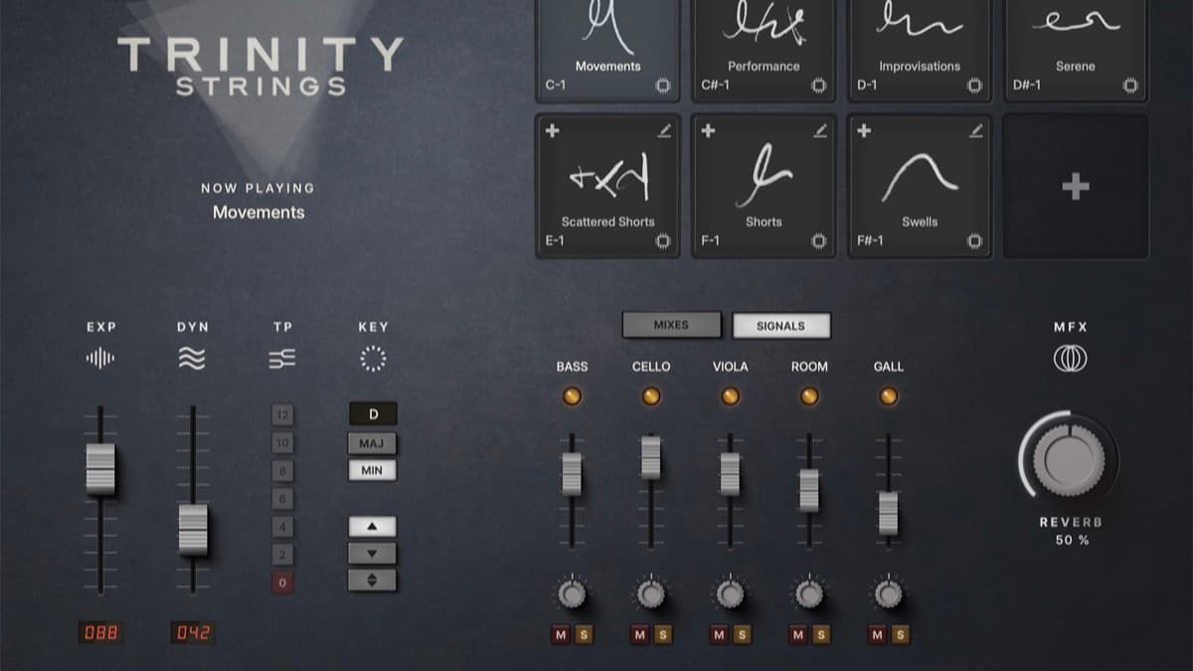Solo the GALL channel
This screenshot has width=1193, height=671.
[x=900, y=634]
